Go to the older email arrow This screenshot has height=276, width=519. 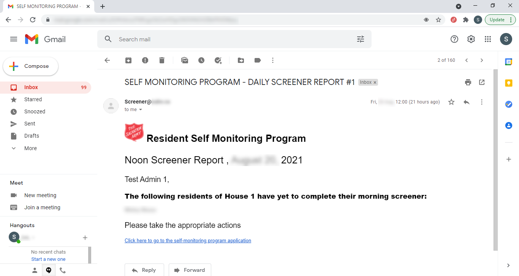coord(482,60)
